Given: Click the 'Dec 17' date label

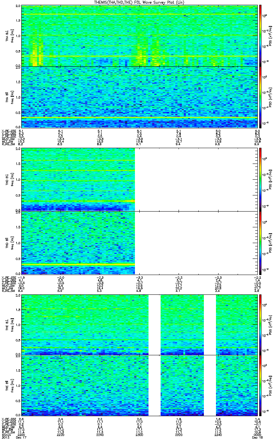Looking at the screenshot, I should click(x=22, y=437).
